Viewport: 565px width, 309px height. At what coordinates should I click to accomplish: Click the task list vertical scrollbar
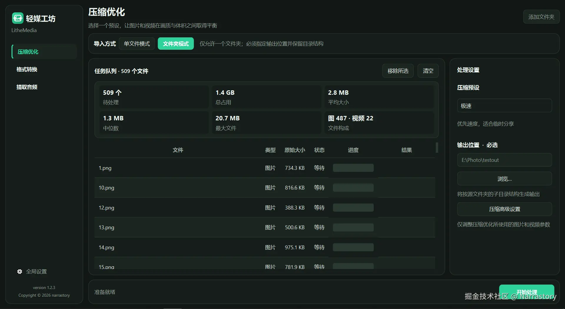coord(437,147)
